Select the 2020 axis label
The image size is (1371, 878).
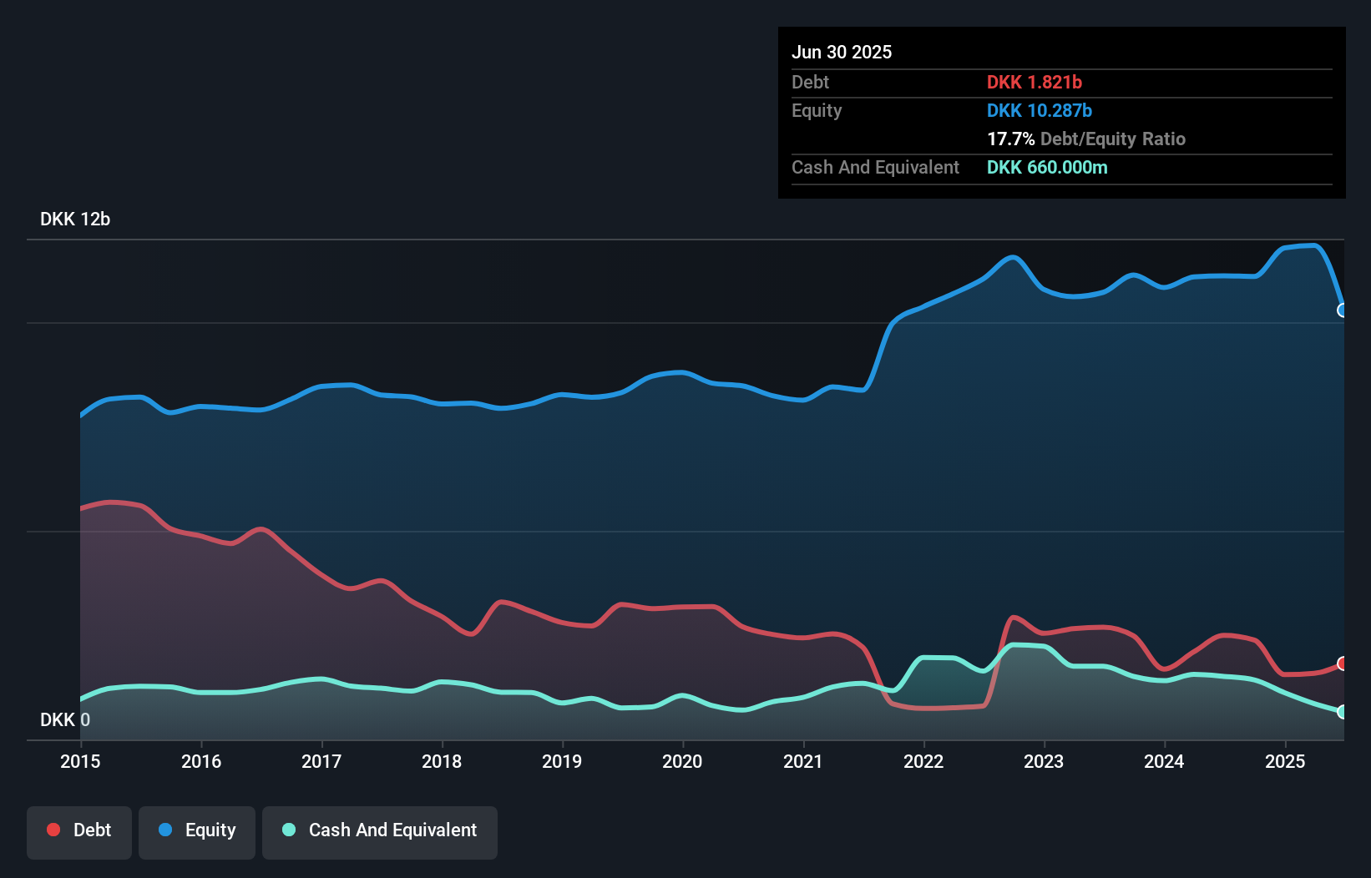tap(682, 761)
